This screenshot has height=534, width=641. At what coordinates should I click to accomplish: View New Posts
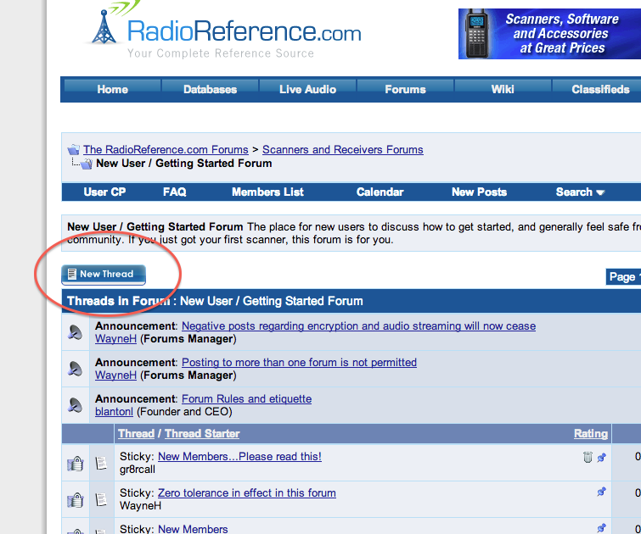tap(479, 192)
